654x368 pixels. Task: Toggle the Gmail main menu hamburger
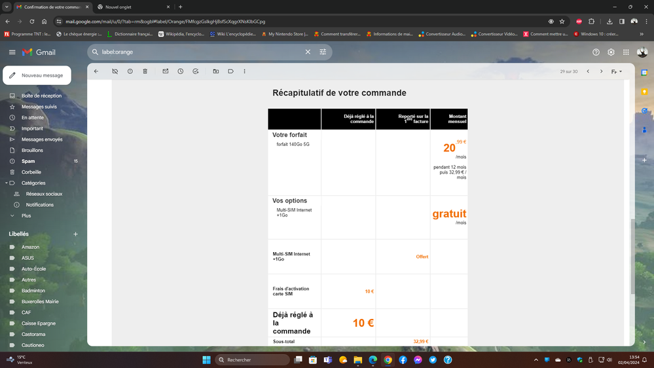12,52
